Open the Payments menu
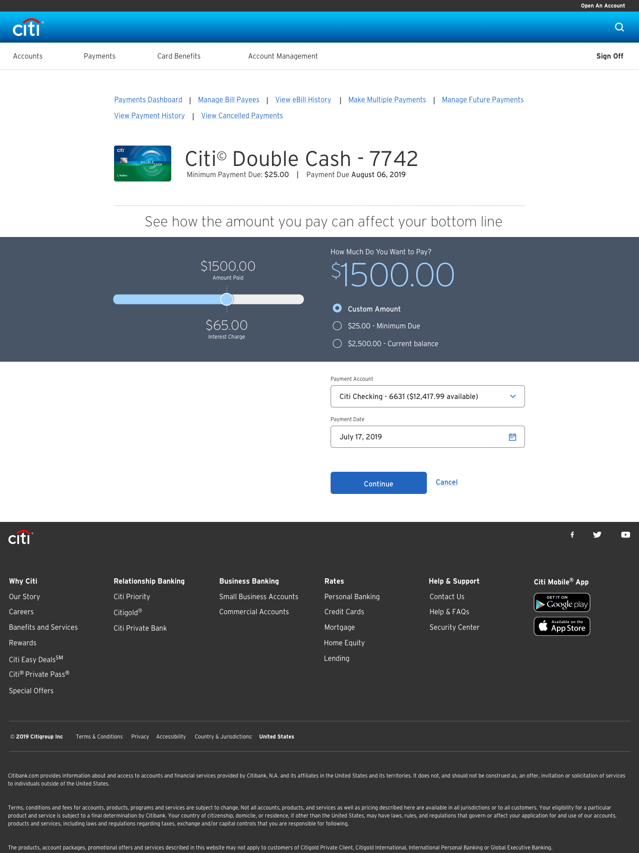 (x=99, y=56)
